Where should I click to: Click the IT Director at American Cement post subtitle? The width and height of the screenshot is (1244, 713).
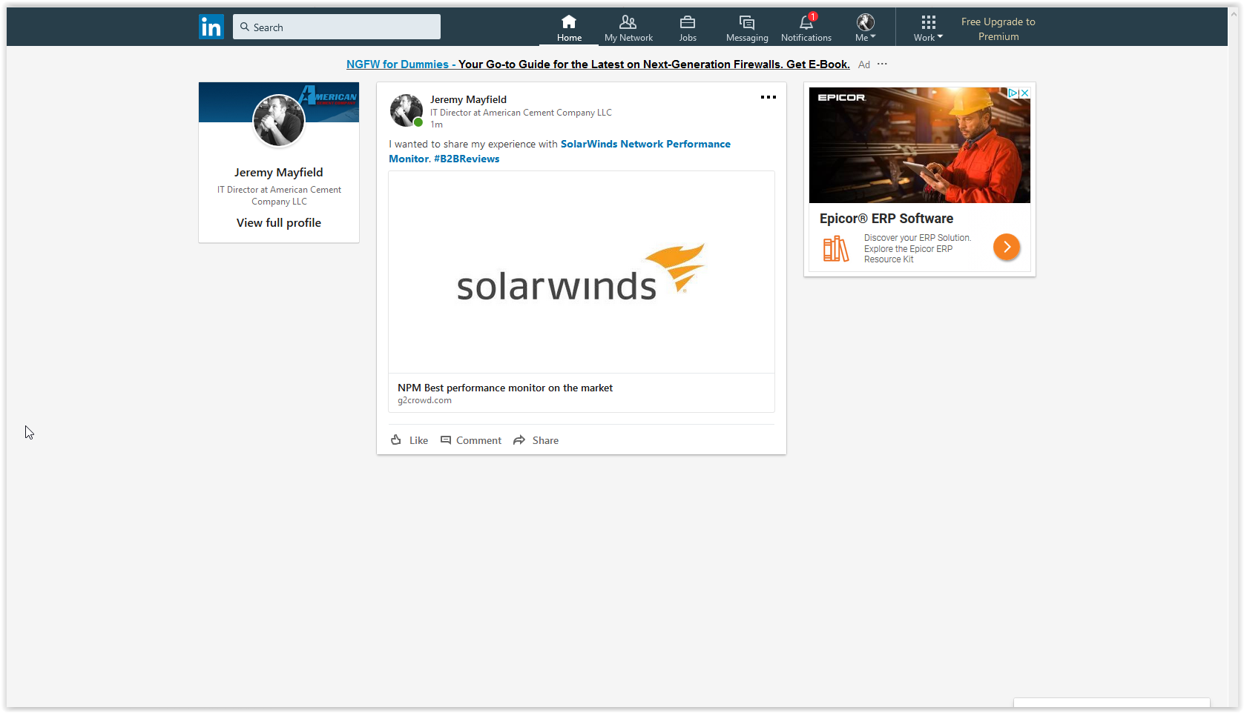(x=521, y=113)
